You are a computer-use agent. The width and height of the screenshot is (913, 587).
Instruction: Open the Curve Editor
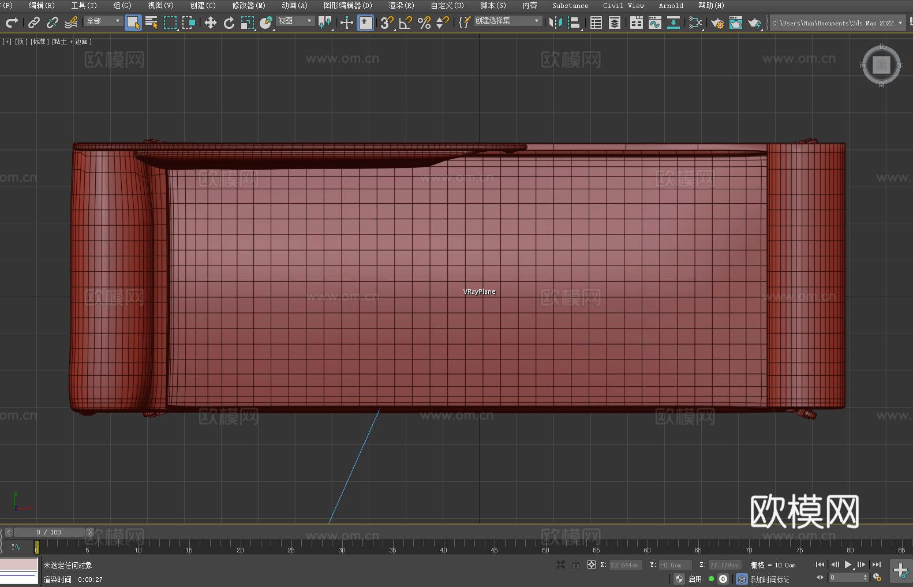pyautogui.click(x=654, y=23)
